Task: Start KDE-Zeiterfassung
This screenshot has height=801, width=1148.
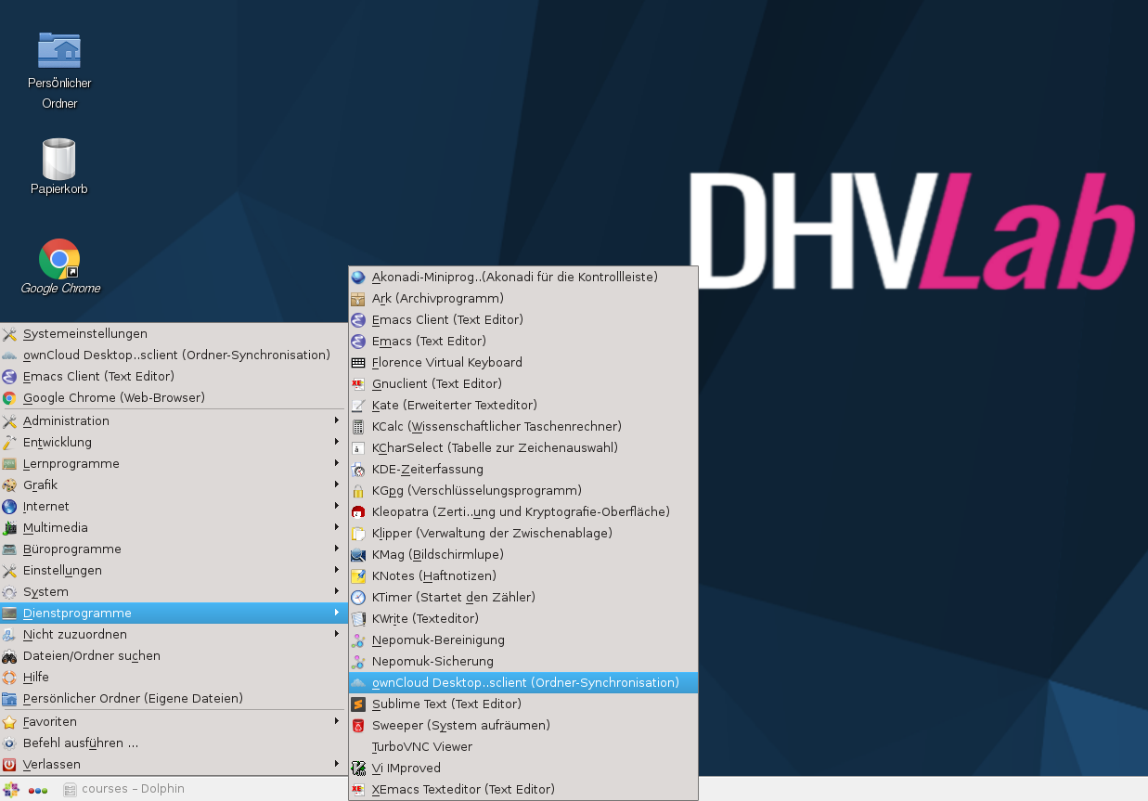Action: 523,469
